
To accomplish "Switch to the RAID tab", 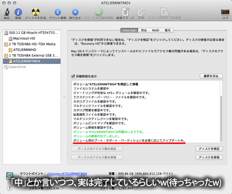I will (x=156, y=30).
